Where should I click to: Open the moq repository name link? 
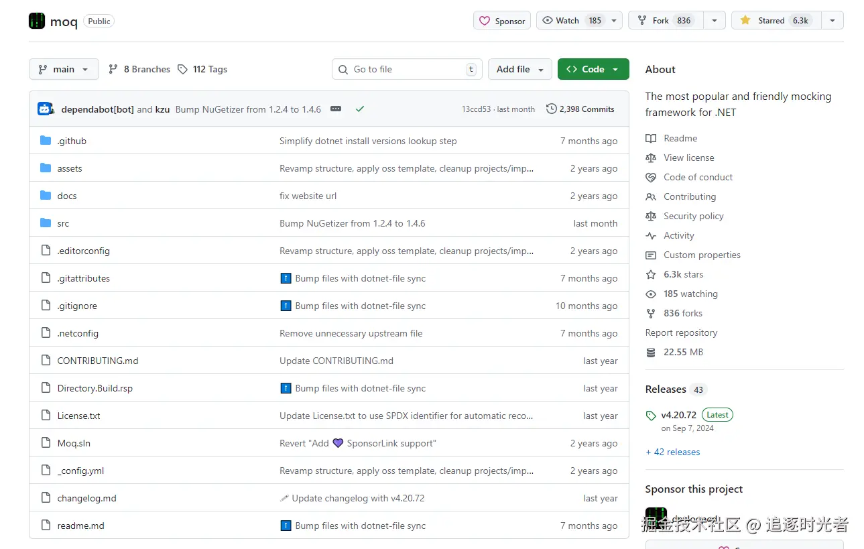coord(64,21)
